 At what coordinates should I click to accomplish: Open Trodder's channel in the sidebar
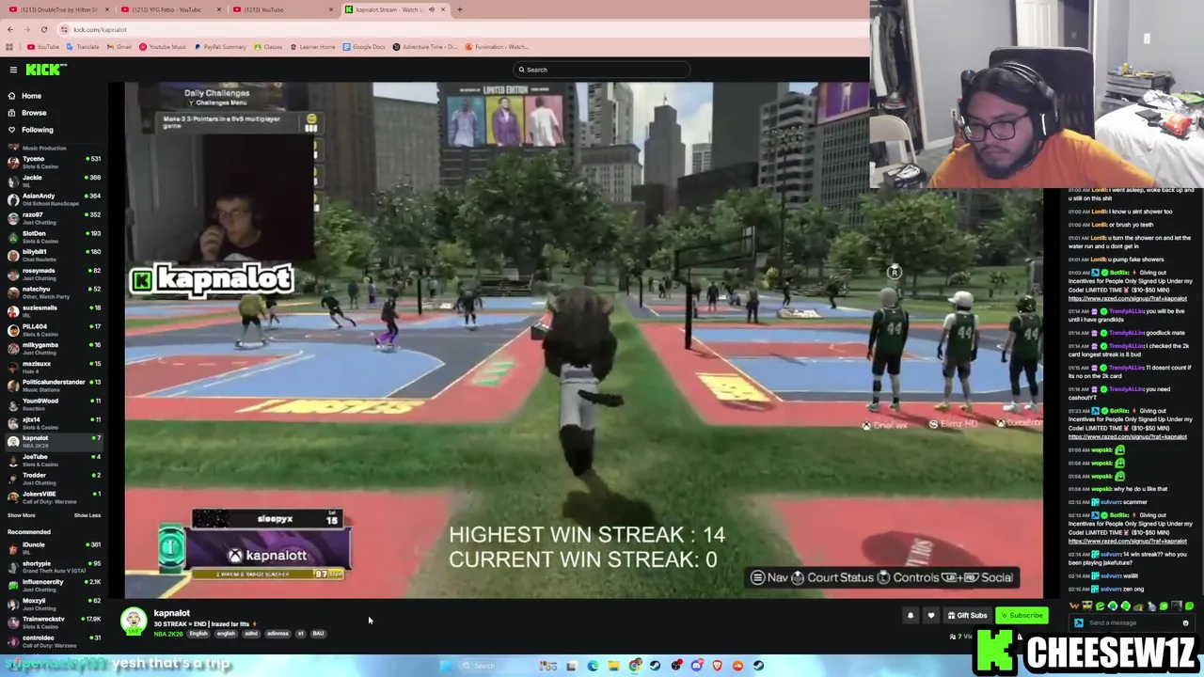pos(53,479)
